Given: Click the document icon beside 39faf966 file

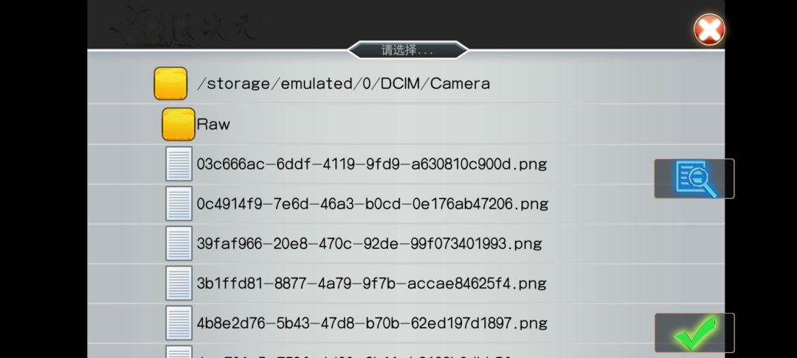Looking at the screenshot, I should (x=179, y=243).
